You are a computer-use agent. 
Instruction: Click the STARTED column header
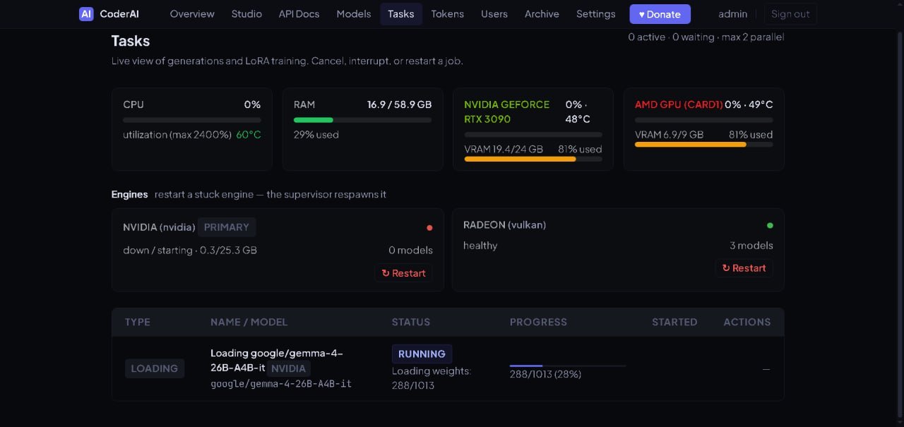[674, 322]
